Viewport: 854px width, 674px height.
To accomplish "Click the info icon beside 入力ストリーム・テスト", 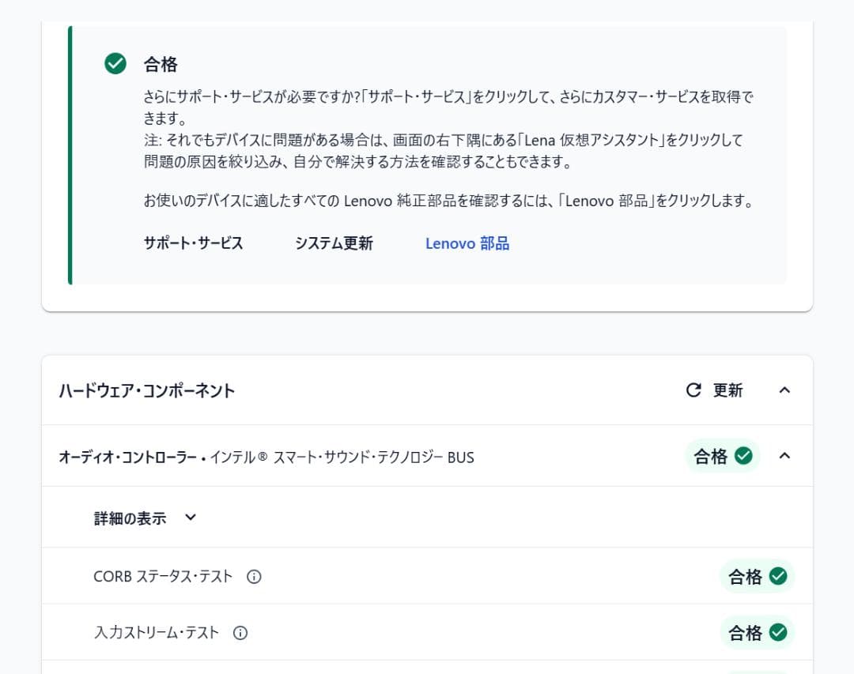I will [x=240, y=633].
